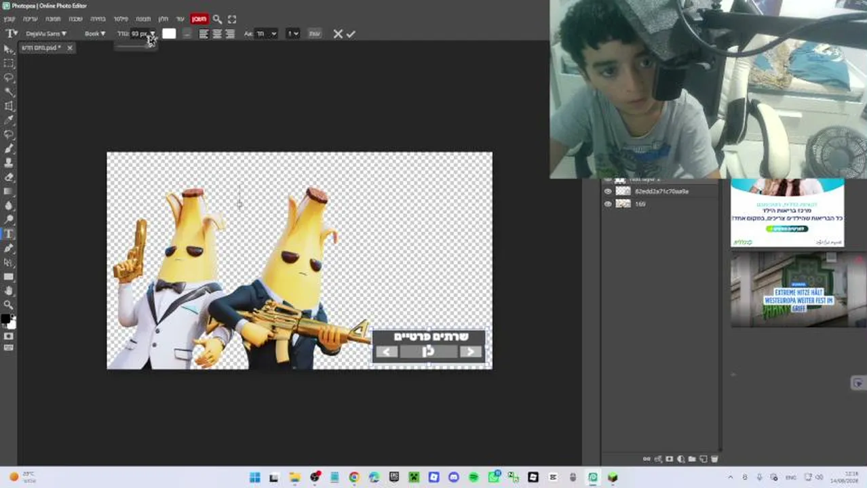Select the Magic Wand tool
This screenshot has height=488, width=867.
point(8,92)
